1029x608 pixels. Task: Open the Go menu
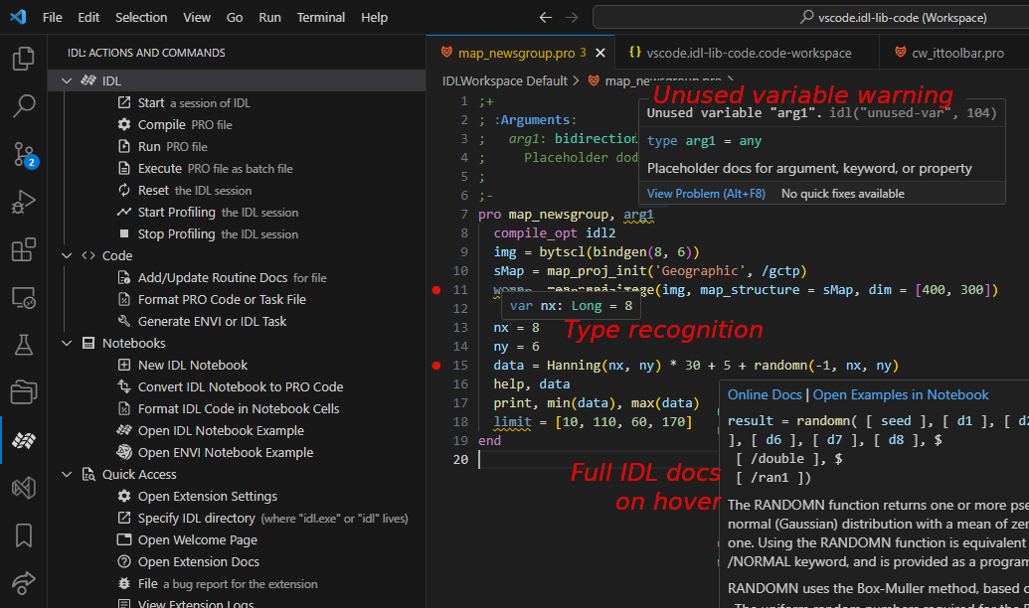point(235,18)
